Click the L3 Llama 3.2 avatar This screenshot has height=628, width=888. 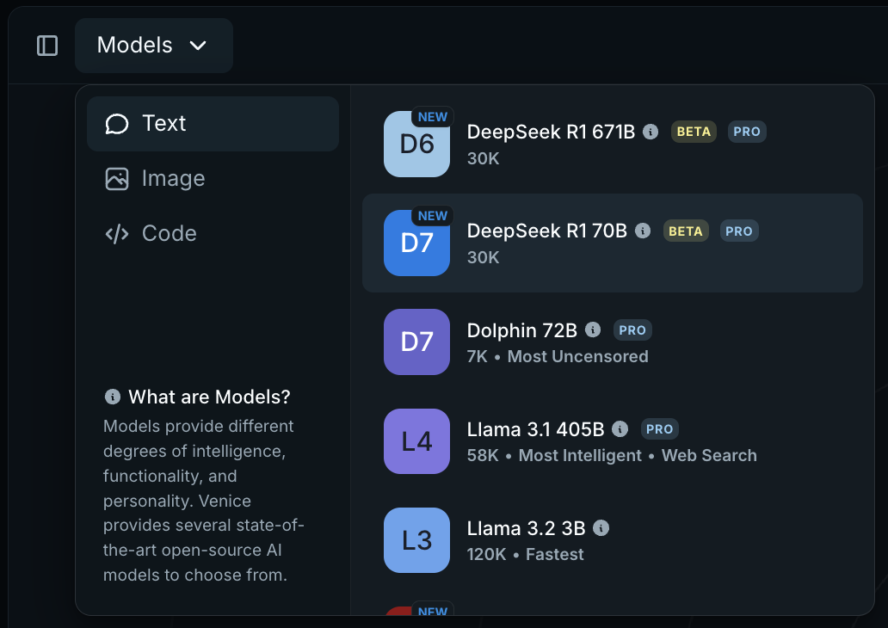tap(416, 540)
